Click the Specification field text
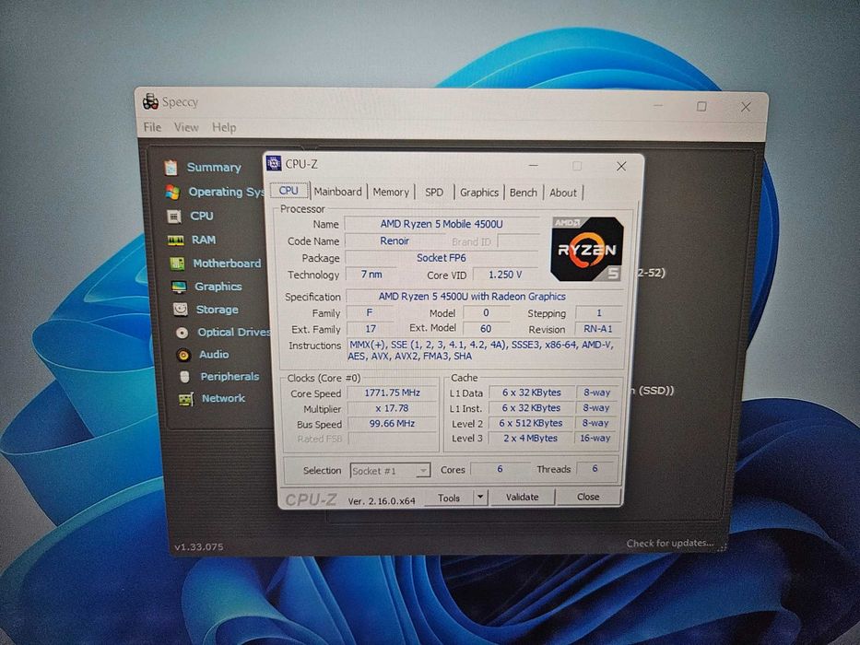The width and height of the screenshot is (860, 645). coord(472,296)
